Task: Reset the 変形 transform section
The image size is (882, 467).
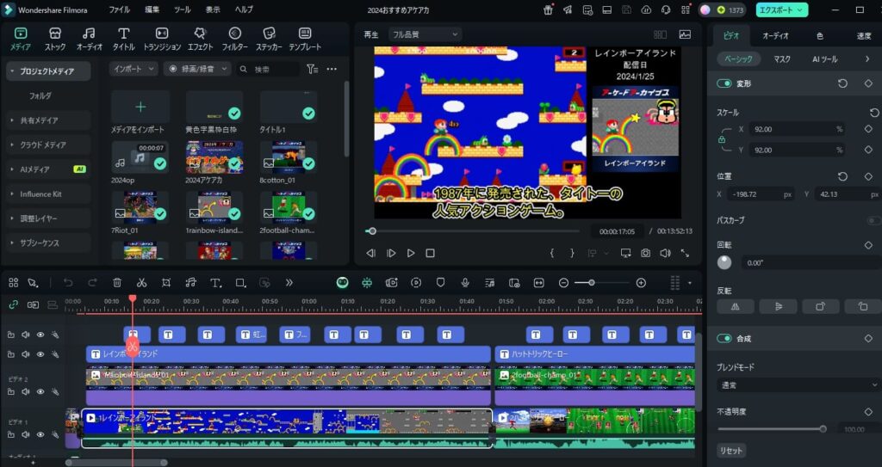Action: (842, 83)
